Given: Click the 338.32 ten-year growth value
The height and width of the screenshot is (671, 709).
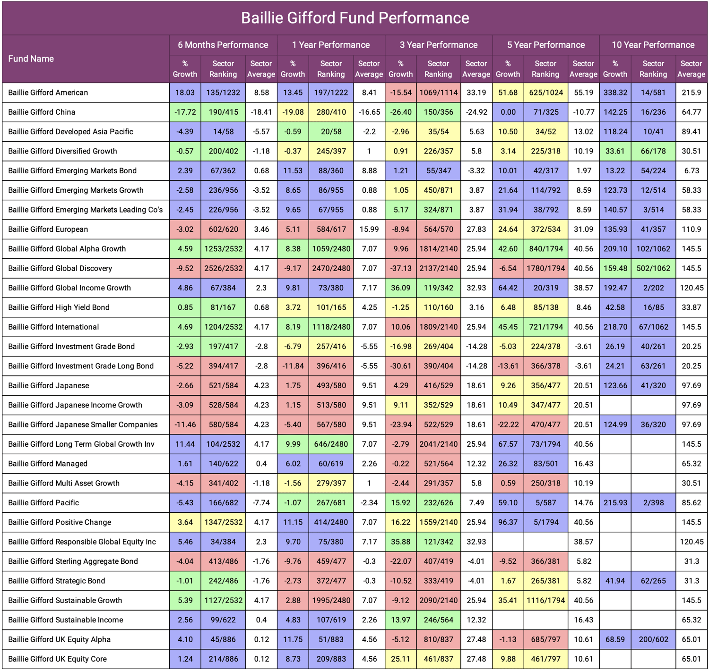Looking at the screenshot, I should pyautogui.click(x=615, y=93).
